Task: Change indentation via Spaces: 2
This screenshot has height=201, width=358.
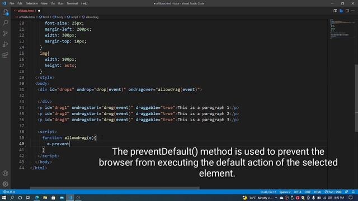Action: click(x=285, y=192)
